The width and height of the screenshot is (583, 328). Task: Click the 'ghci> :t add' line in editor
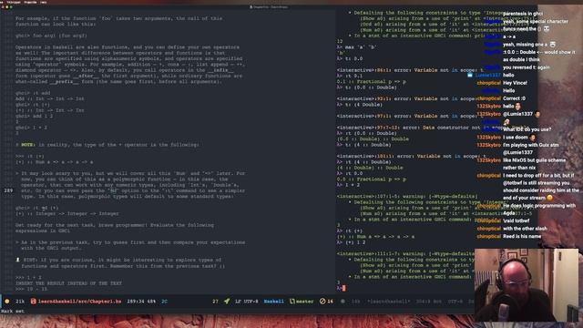pos(33,93)
